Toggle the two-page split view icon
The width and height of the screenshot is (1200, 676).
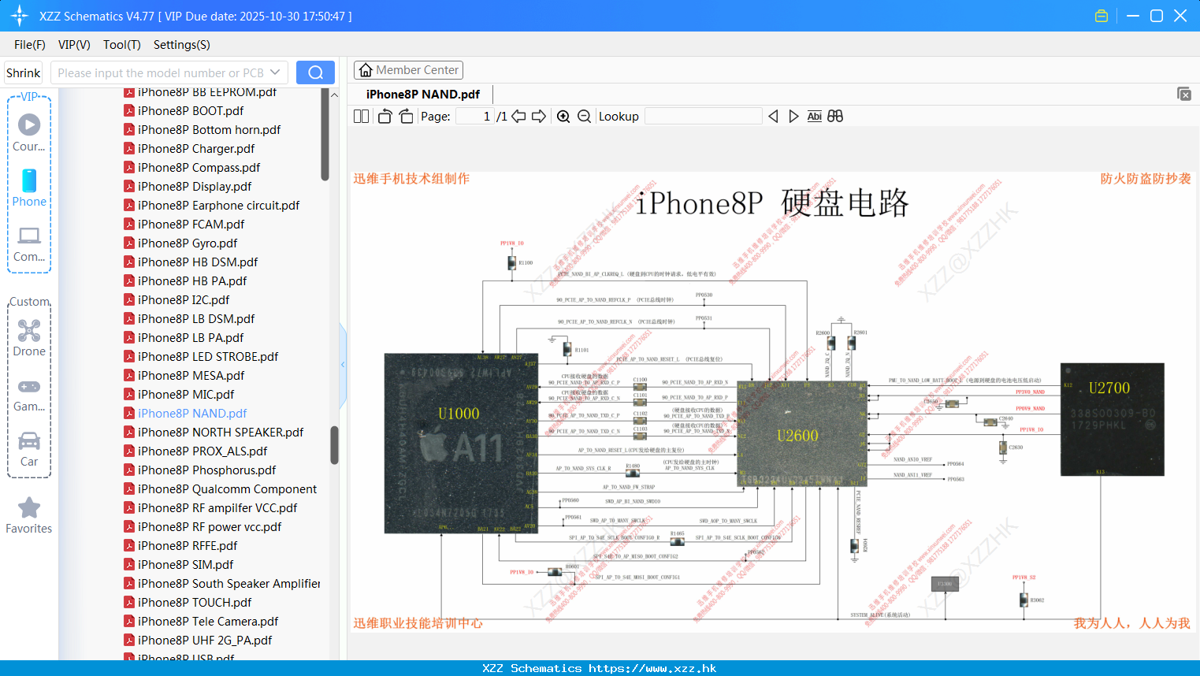361,117
